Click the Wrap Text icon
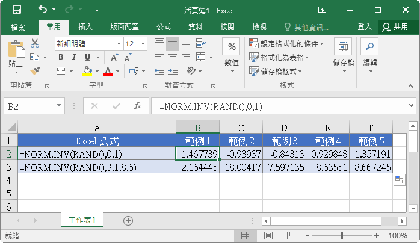The image size is (420, 243). tap(200, 43)
